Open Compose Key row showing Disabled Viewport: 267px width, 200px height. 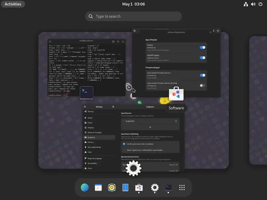[x=150, y=171]
